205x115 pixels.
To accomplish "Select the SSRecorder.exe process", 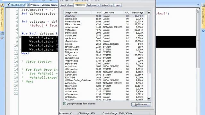I will [x=104, y=24].
